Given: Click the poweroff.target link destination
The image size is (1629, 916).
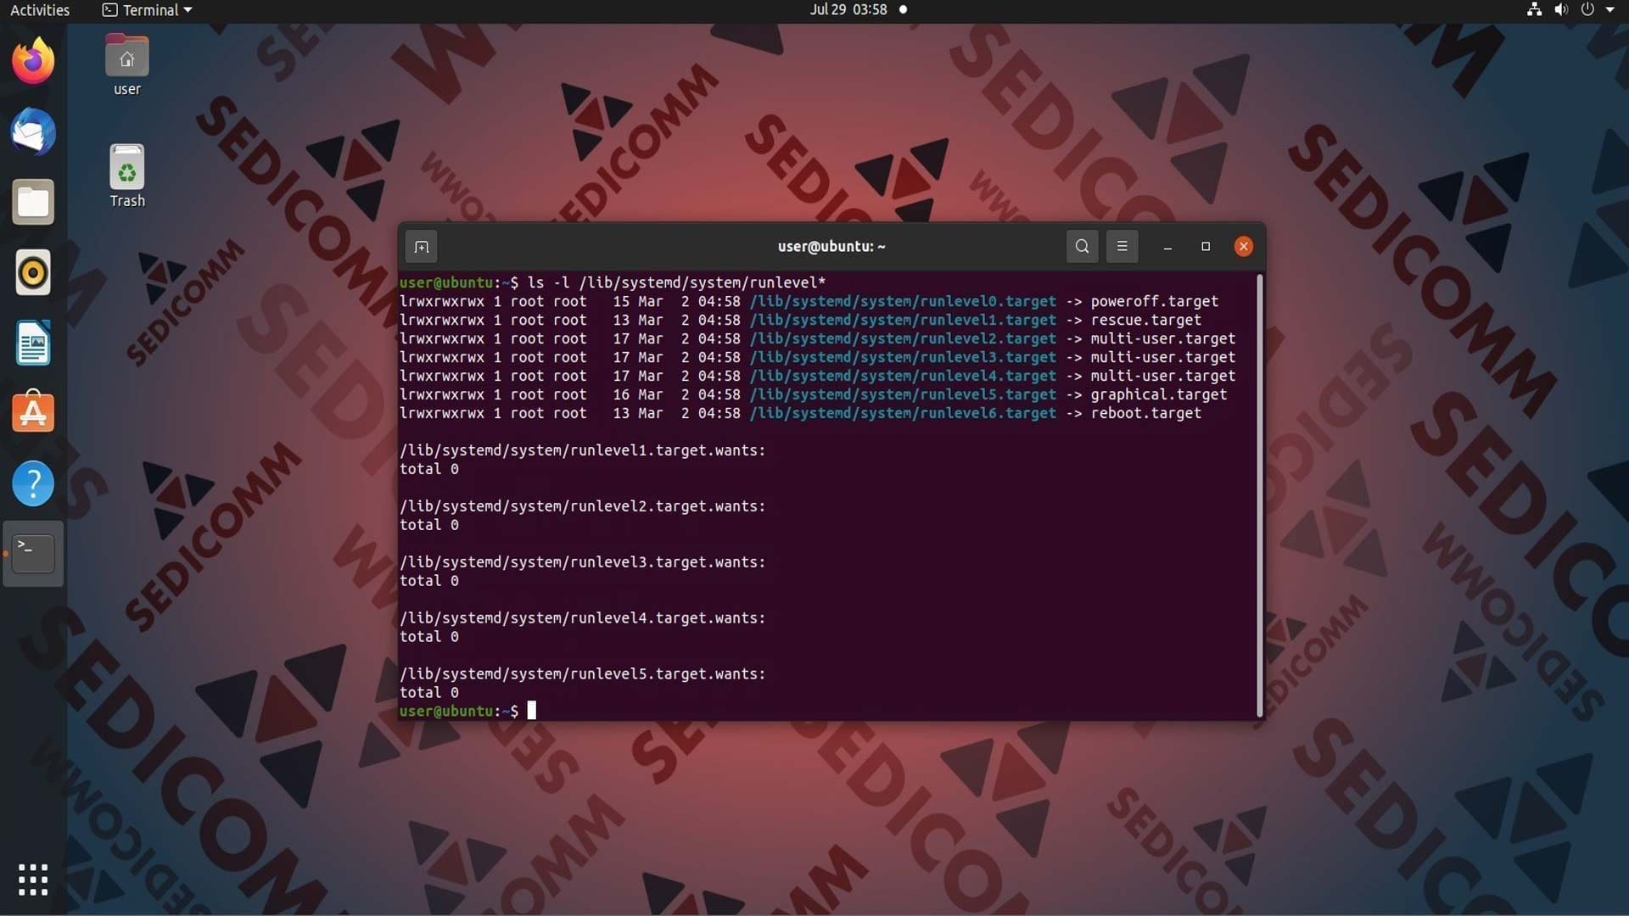Looking at the screenshot, I should (x=1154, y=301).
